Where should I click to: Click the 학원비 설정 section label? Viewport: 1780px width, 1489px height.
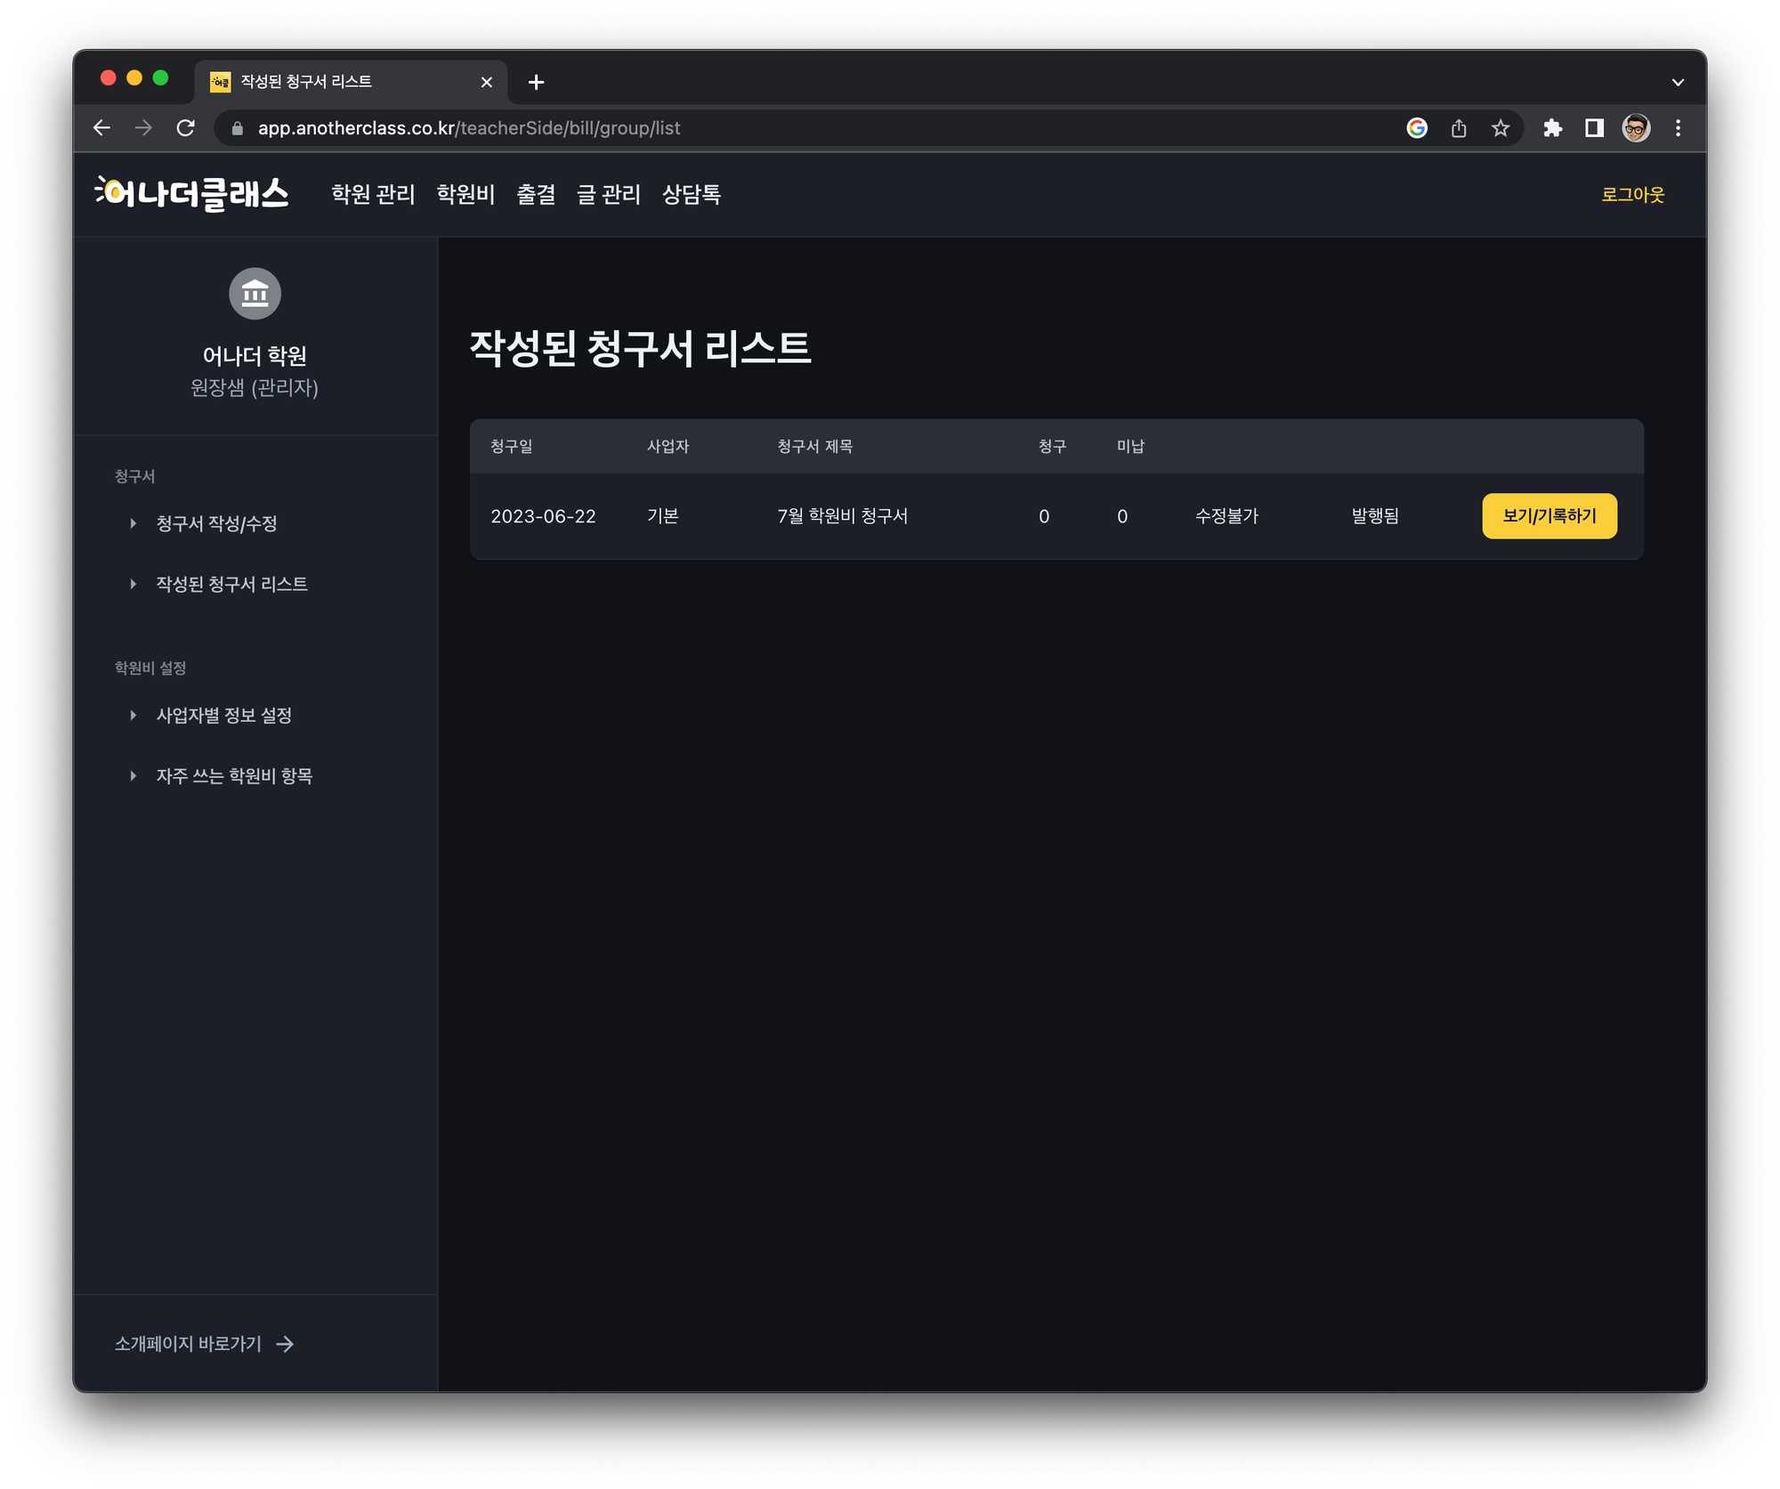coord(150,668)
